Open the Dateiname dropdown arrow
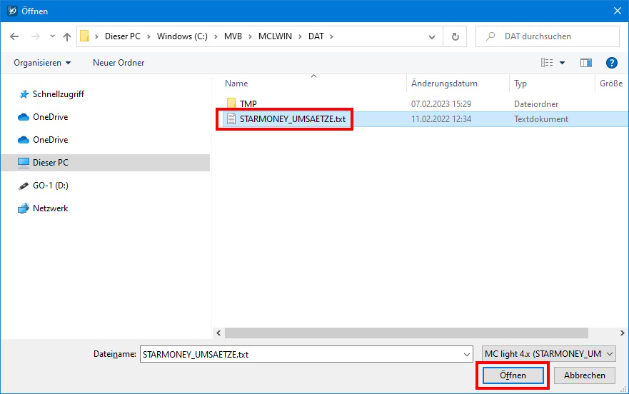The width and height of the screenshot is (629, 394). (466, 354)
